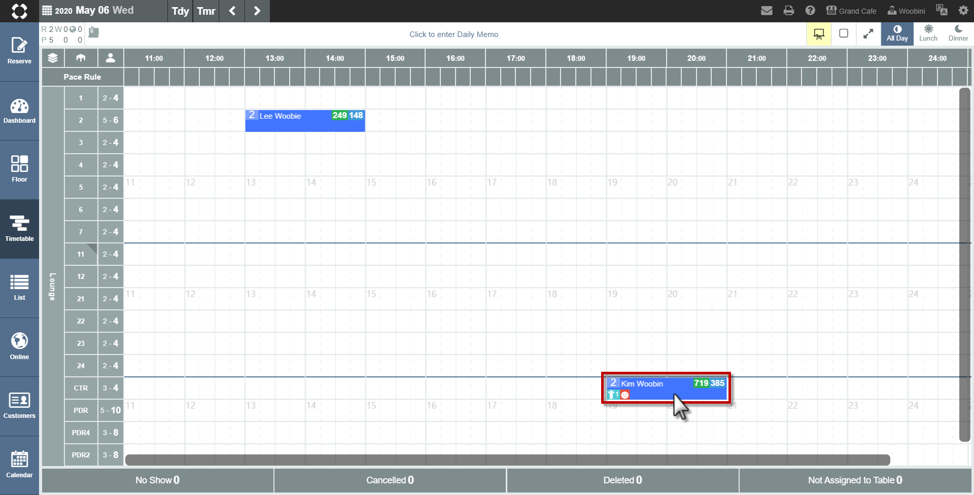Jump to tomorrow with Tmr button

tap(206, 11)
